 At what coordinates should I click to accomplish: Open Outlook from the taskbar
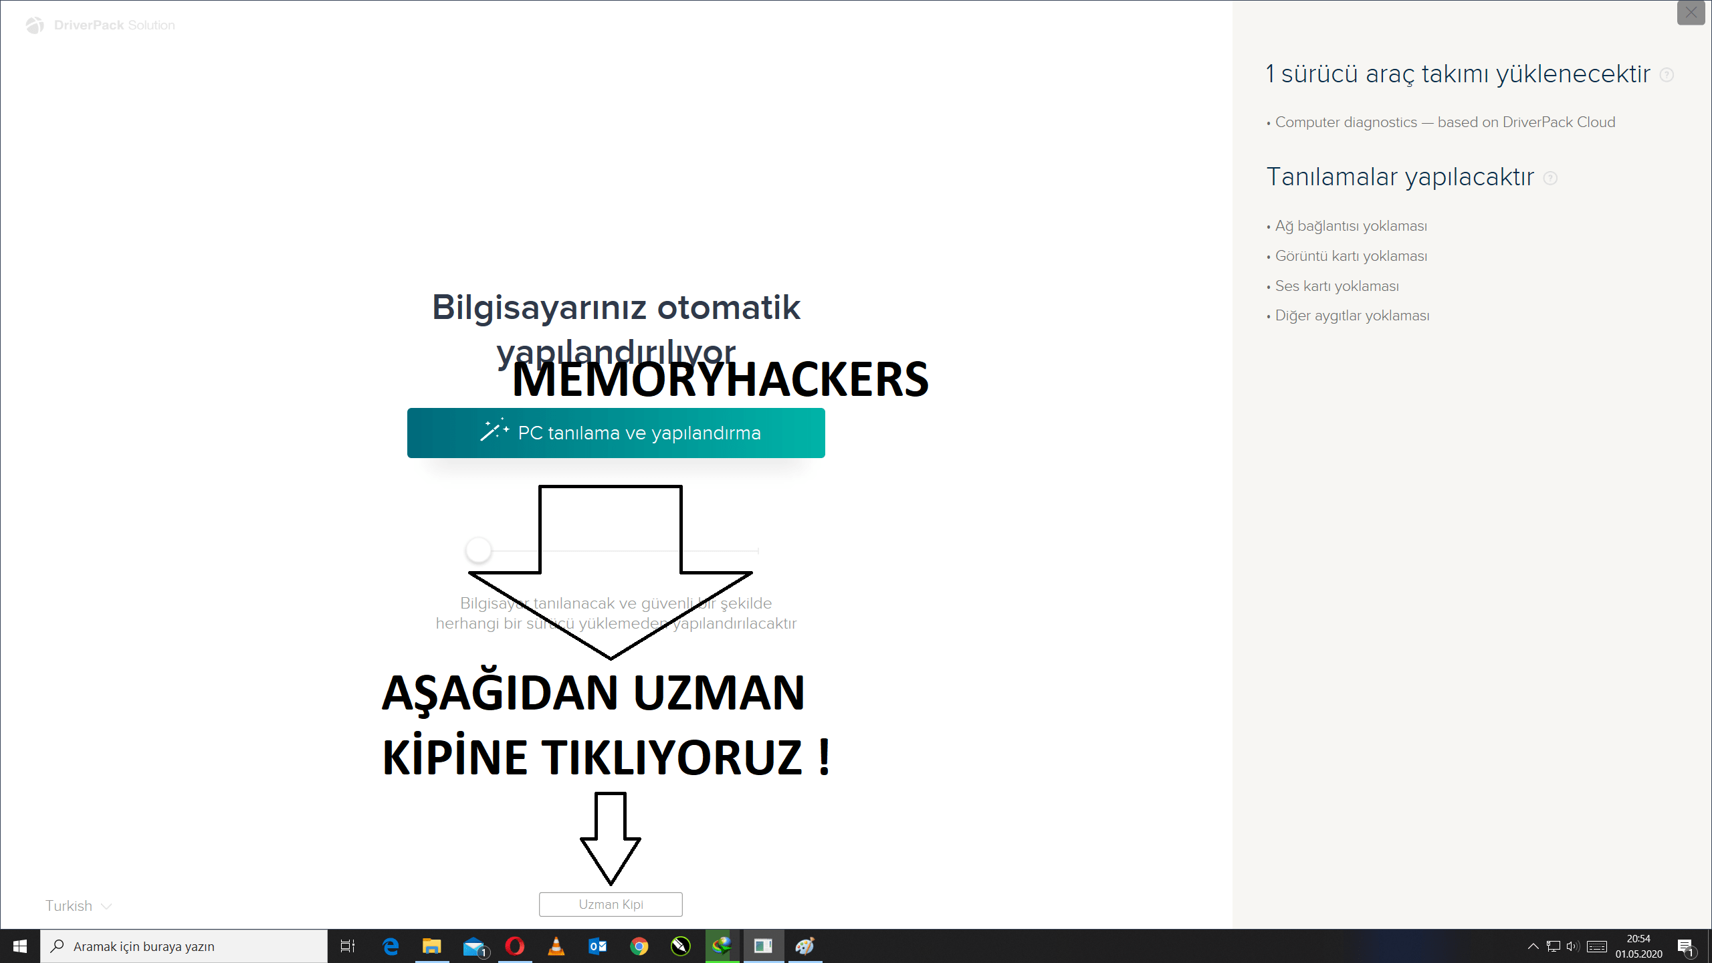(x=598, y=946)
